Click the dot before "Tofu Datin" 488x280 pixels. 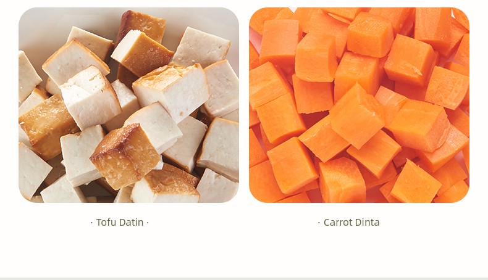(x=91, y=223)
